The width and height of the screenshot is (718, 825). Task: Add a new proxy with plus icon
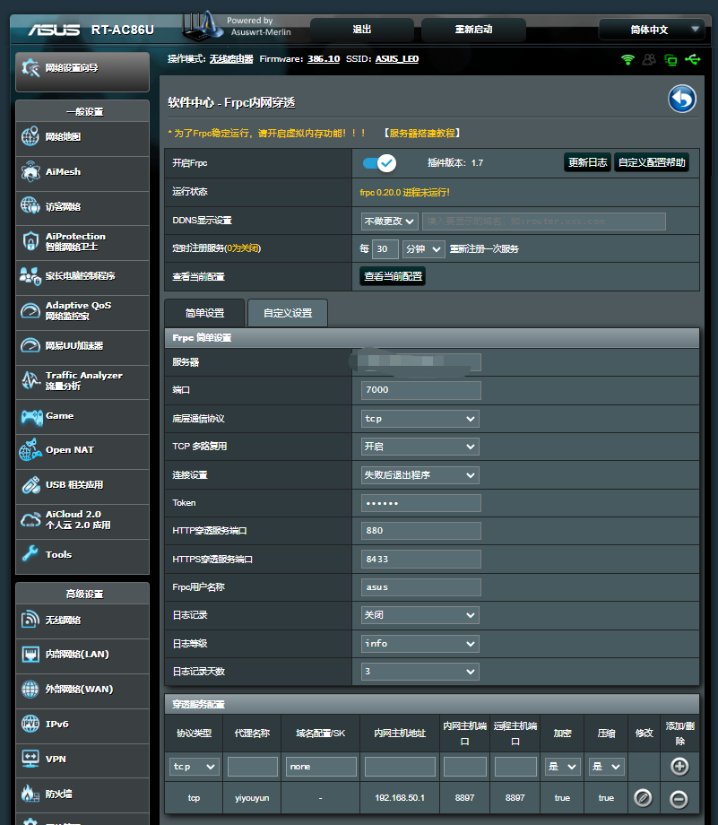pyautogui.click(x=679, y=766)
